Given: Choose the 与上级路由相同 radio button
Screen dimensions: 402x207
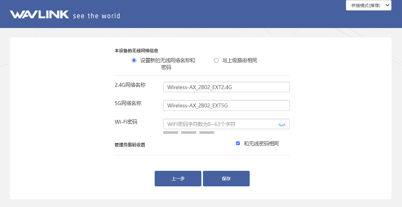Looking at the screenshot, I should [x=216, y=60].
